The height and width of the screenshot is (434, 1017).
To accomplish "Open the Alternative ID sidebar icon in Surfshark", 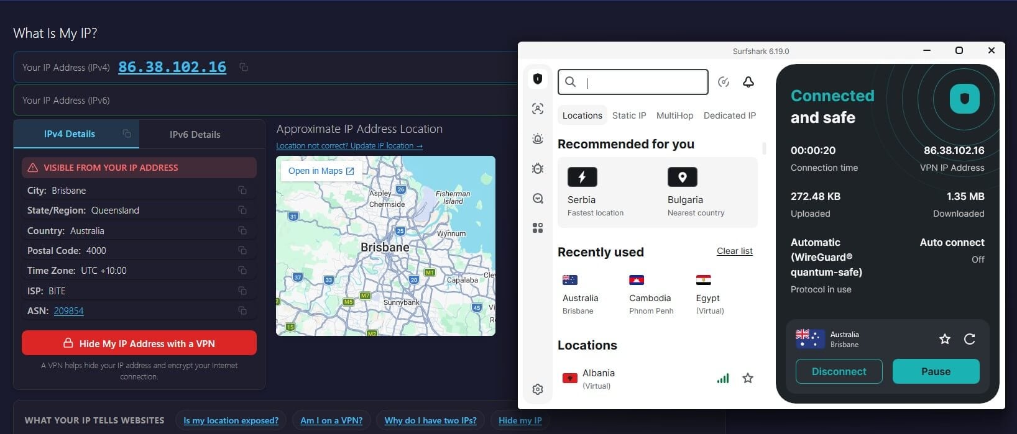I will pyautogui.click(x=538, y=109).
